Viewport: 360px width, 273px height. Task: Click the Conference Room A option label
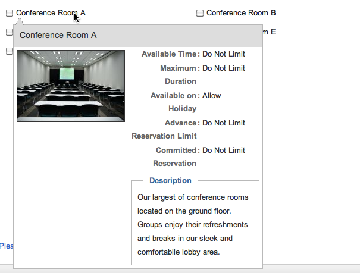(51, 13)
